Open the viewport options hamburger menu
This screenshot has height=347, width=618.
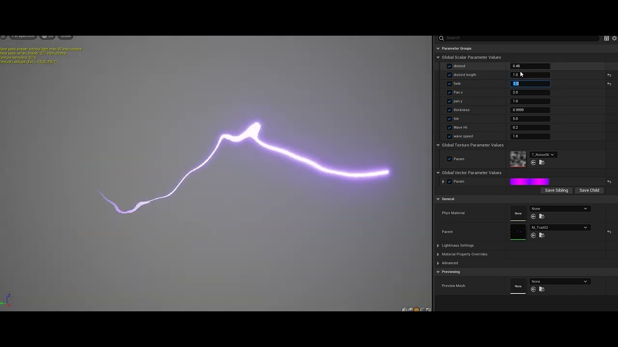[x=3, y=36]
